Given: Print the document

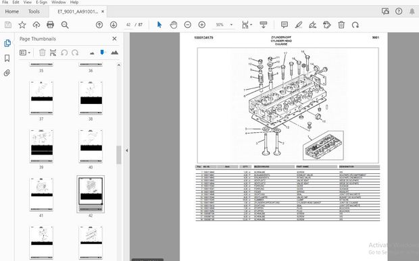Looking at the screenshot, I should tap(50, 25).
